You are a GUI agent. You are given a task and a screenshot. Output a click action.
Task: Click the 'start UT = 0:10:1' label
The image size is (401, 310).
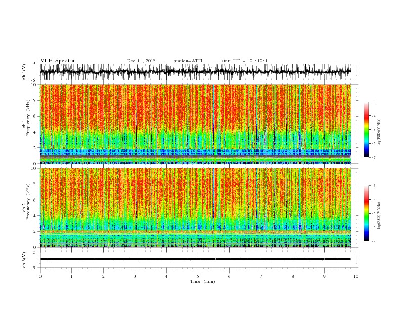coord(245,61)
